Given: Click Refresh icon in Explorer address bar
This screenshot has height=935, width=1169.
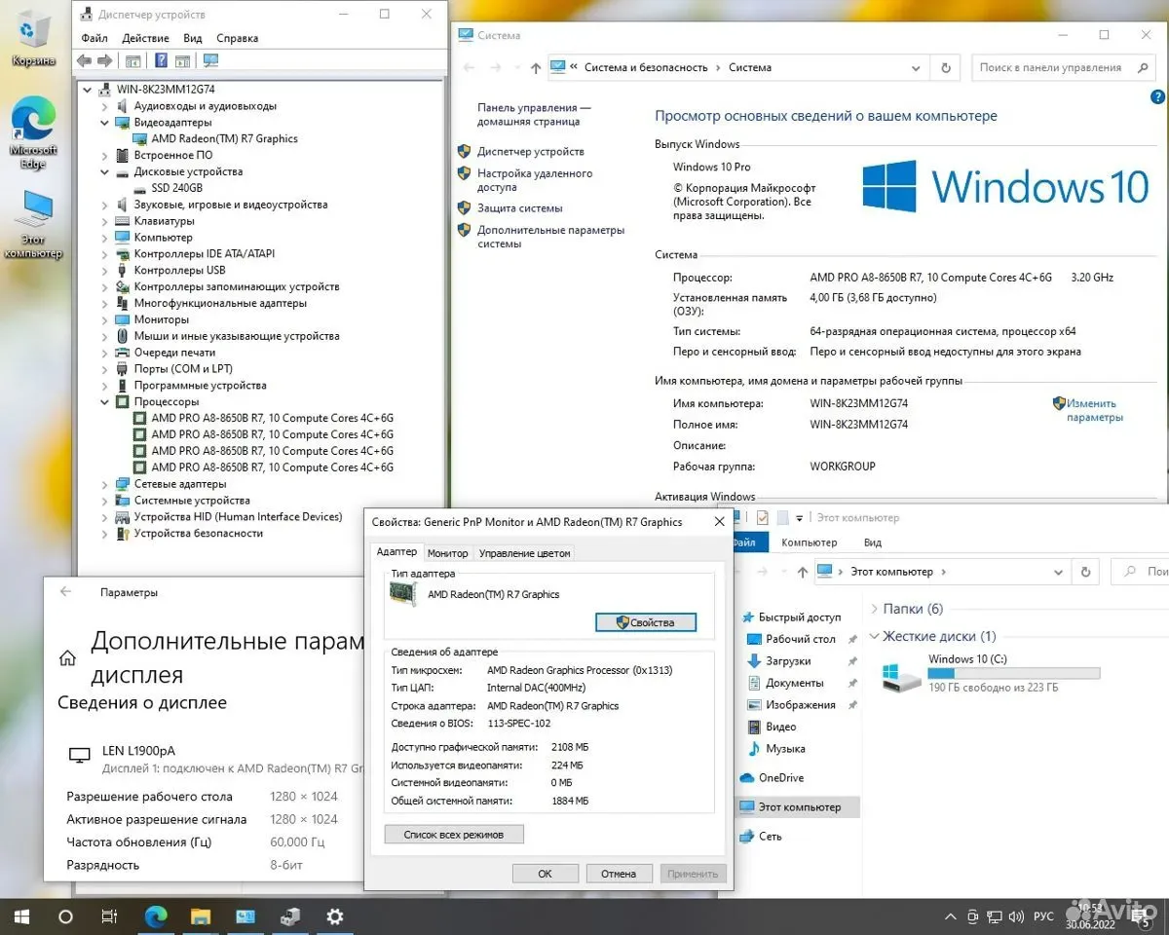Looking at the screenshot, I should click(x=1085, y=572).
